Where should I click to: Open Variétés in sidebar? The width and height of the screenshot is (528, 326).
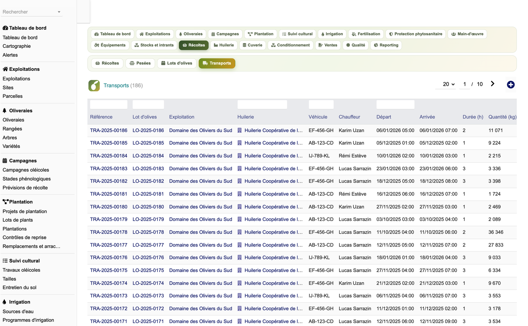[x=11, y=146]
